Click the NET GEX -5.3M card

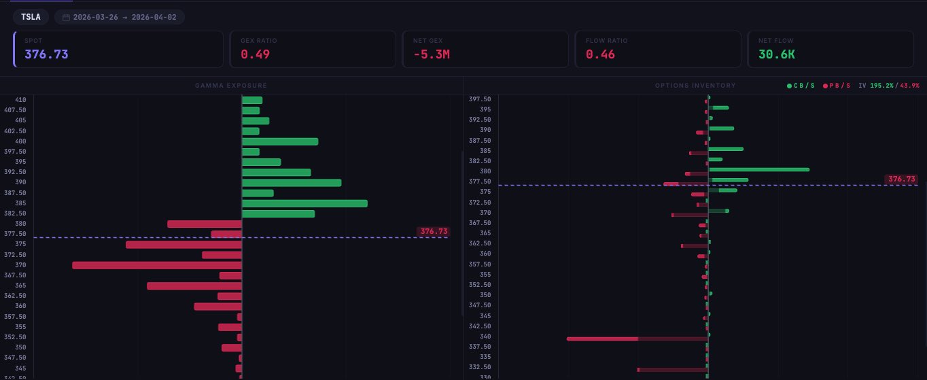tap(485, 49)
